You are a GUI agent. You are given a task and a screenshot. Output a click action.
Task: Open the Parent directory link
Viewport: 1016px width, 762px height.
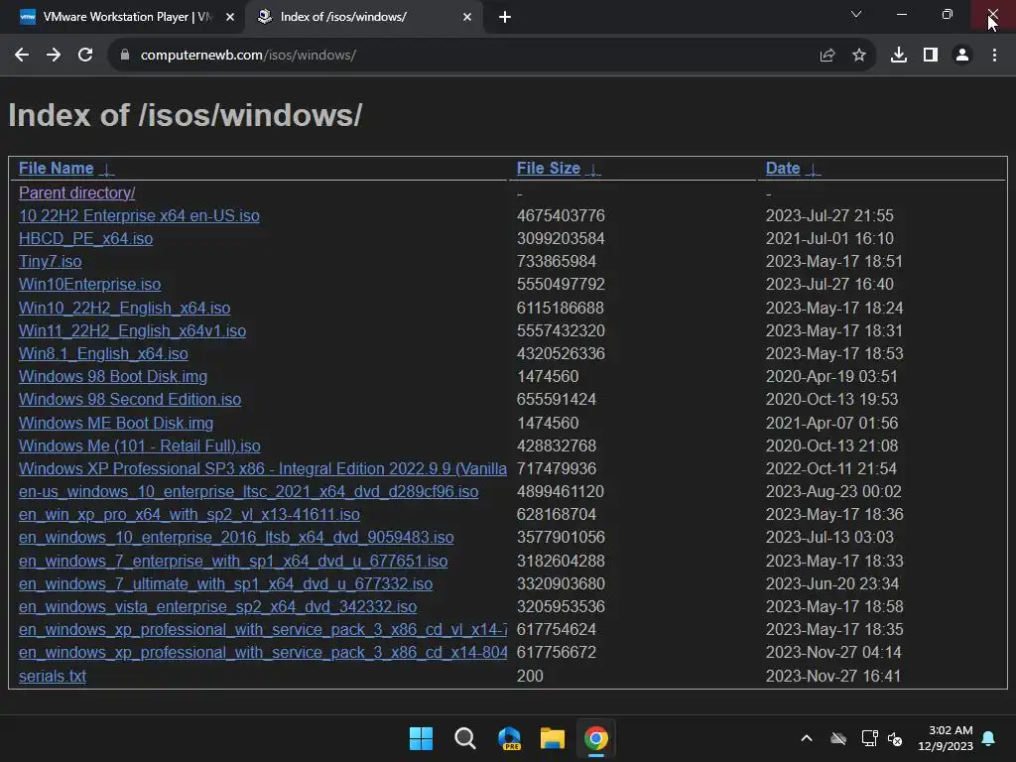coord(76,193)
